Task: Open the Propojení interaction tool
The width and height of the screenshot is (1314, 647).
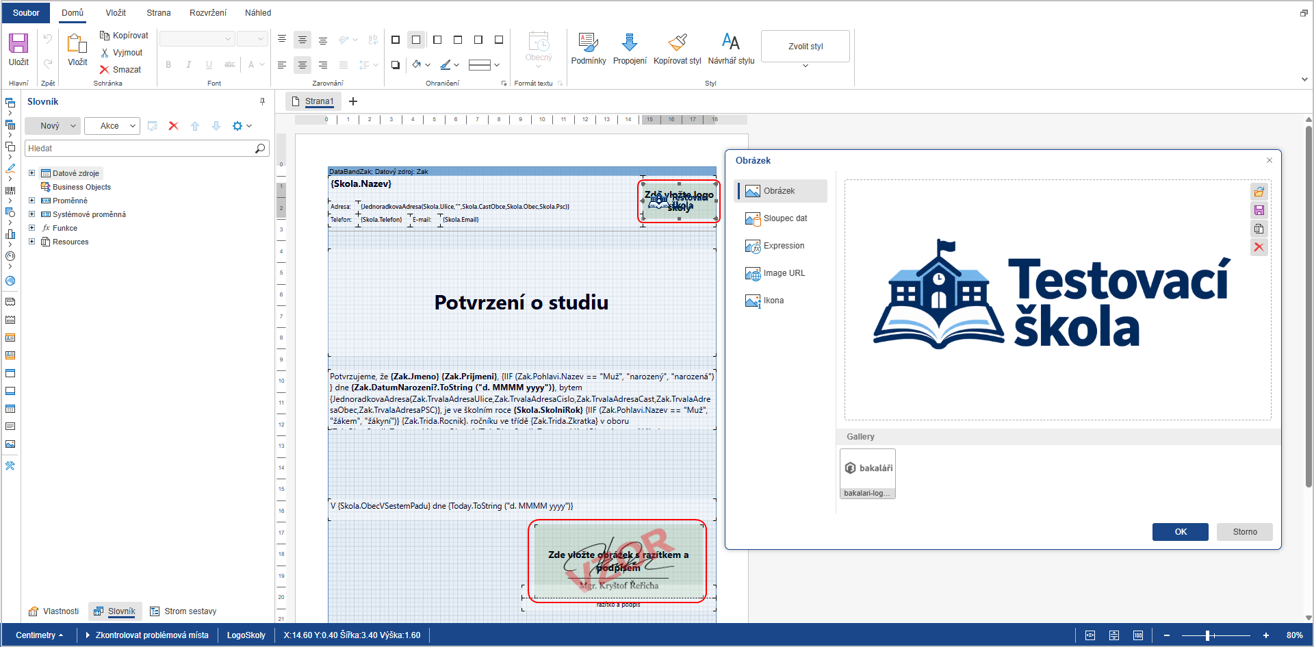Action: (x=630, y=49)
